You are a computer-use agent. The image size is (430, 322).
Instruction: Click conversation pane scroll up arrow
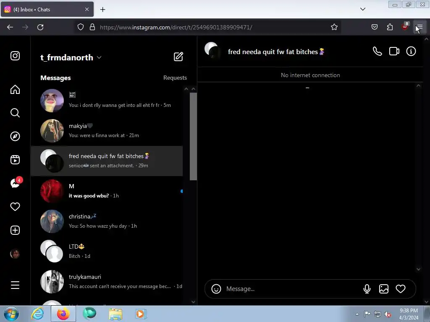418,86
